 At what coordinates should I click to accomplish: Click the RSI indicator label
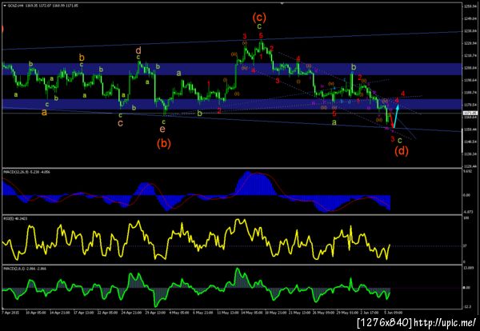[14, 219]
